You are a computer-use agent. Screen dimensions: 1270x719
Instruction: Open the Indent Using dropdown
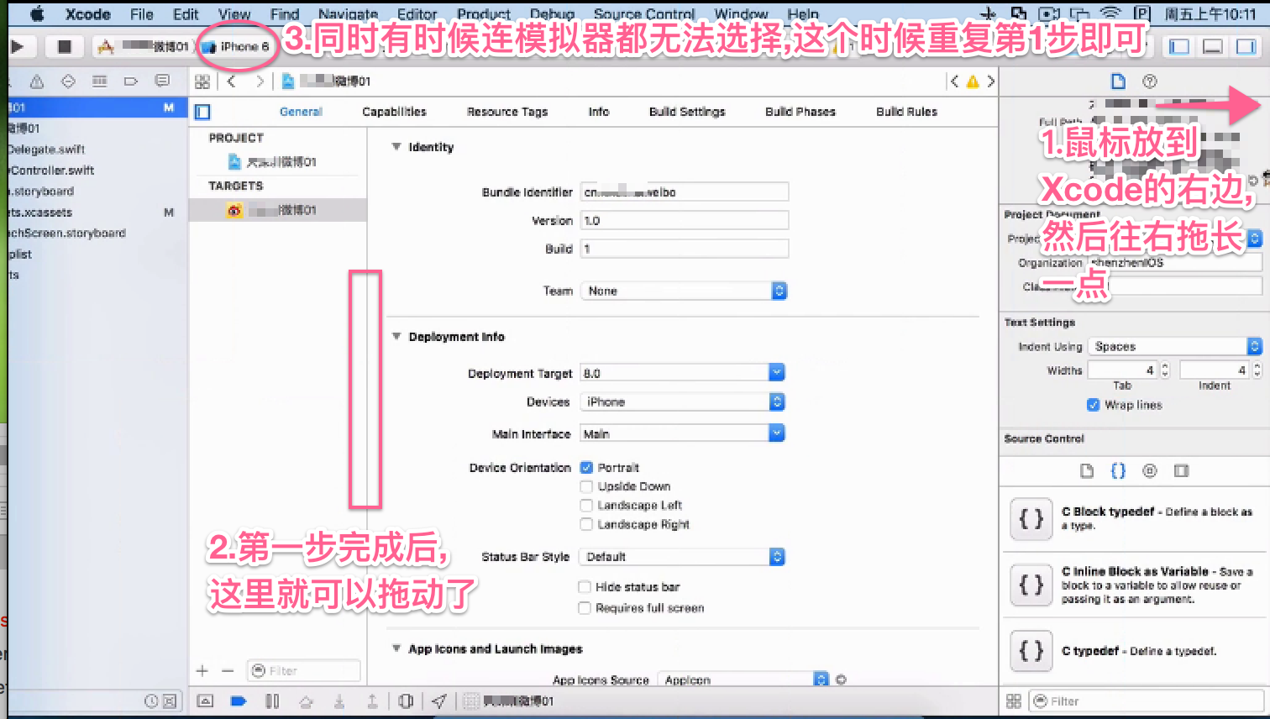pos(1175,346)
